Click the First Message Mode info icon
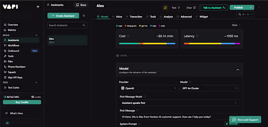The height and width of the screenshot is (127, 268). pyautogui.click(x=145, y=97)
